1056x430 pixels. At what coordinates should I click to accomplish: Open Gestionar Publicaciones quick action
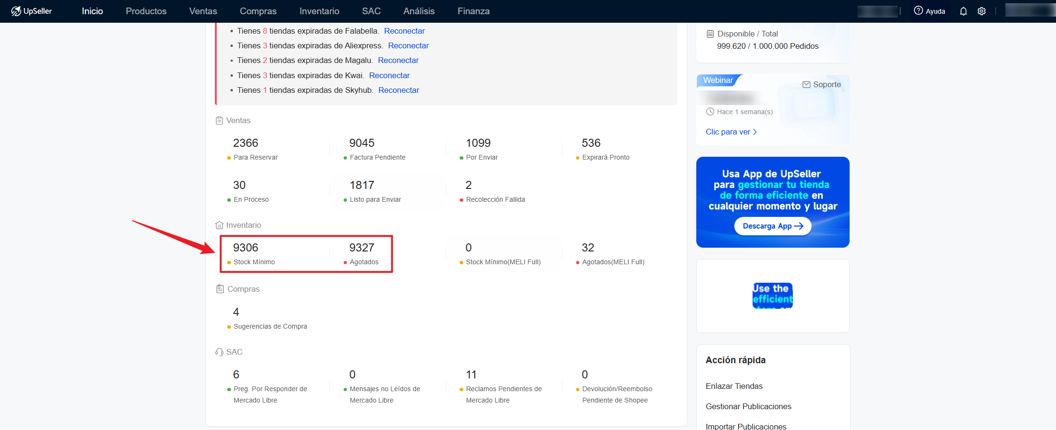coord(748,406)
